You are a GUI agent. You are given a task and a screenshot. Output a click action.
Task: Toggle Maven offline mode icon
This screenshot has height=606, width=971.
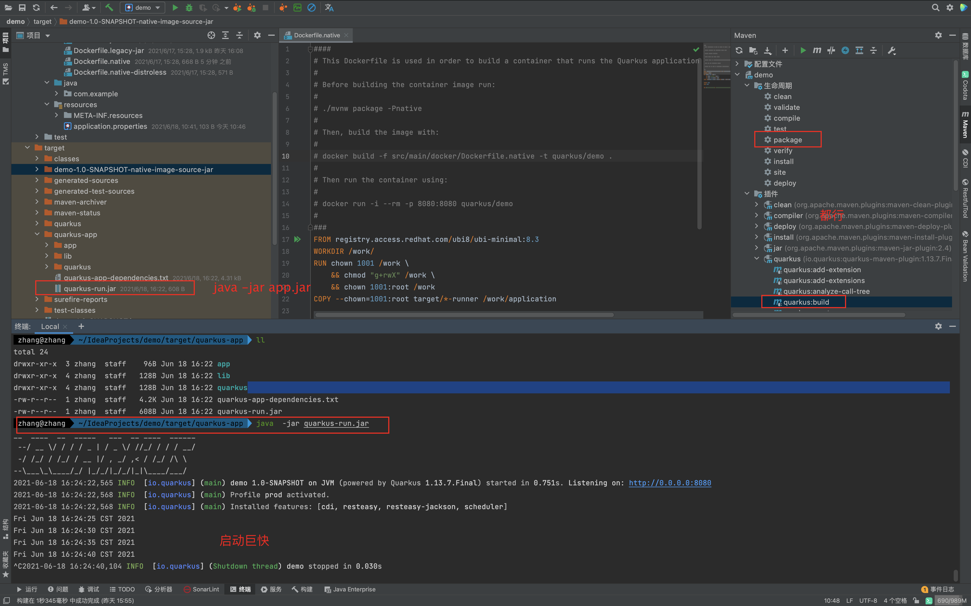coord(831,51)
